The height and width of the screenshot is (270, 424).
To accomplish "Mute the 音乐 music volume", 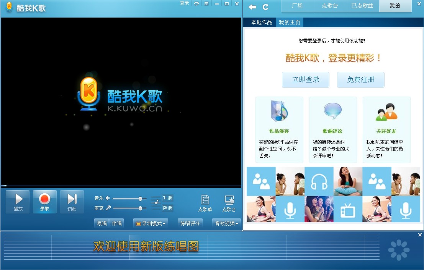I will [108, 198].
